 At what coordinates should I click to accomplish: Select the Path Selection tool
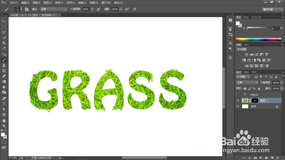click(x=4, y=109)
